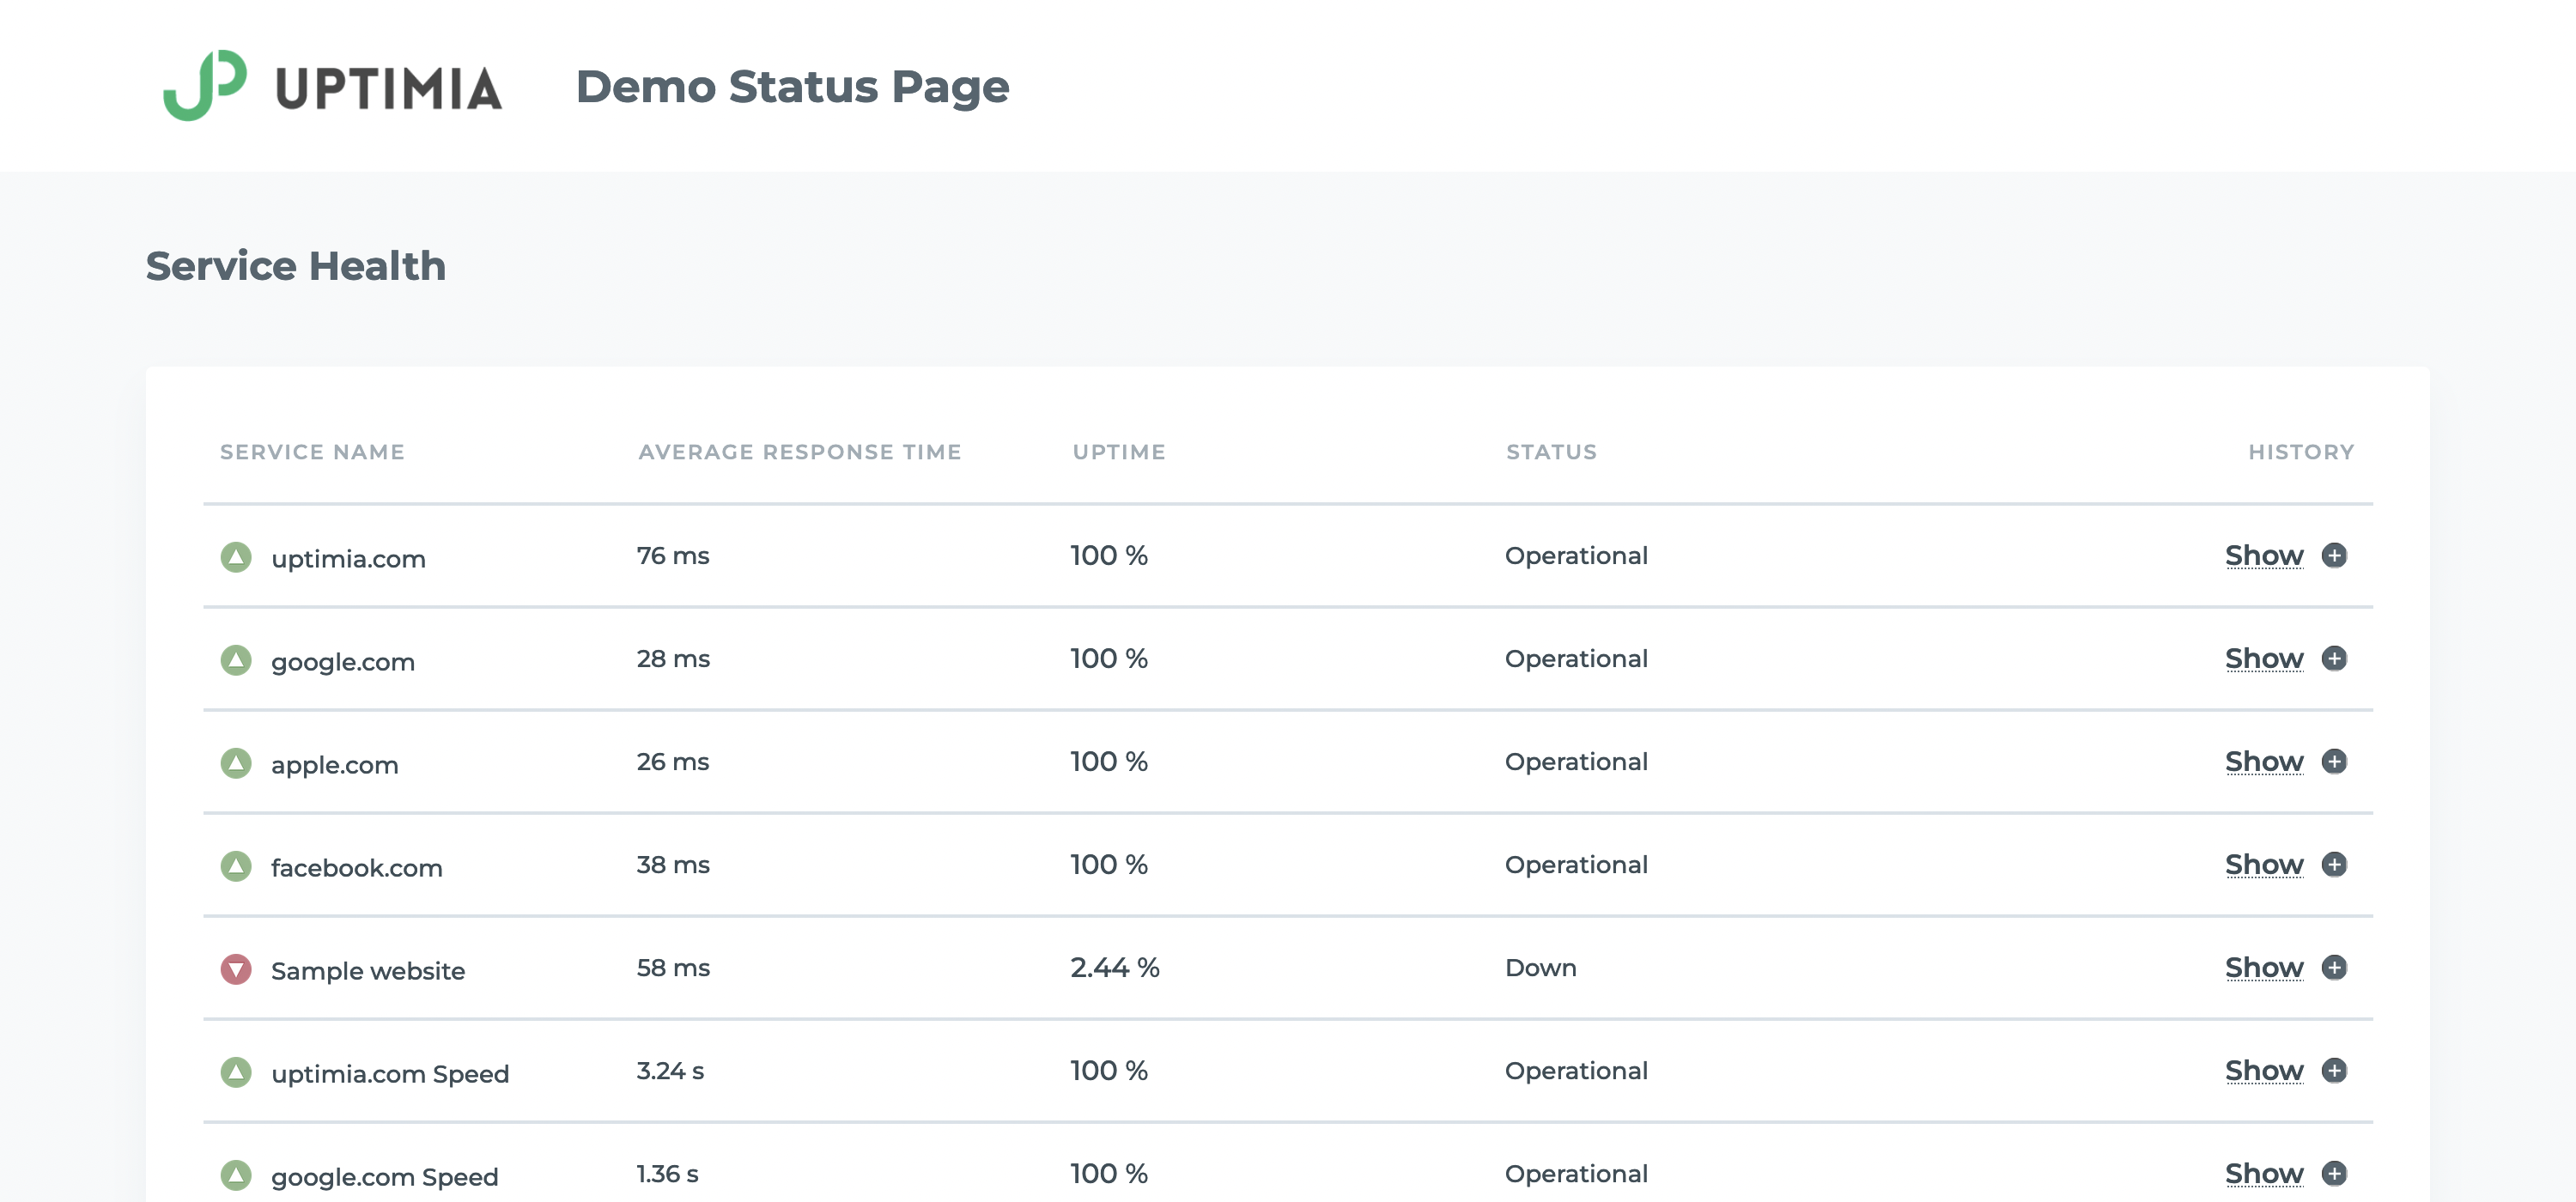The height and width of the screenshot is (1202, 2576).
Task: Expand history with plus icon for apple.com
Action: [2334, 761]
